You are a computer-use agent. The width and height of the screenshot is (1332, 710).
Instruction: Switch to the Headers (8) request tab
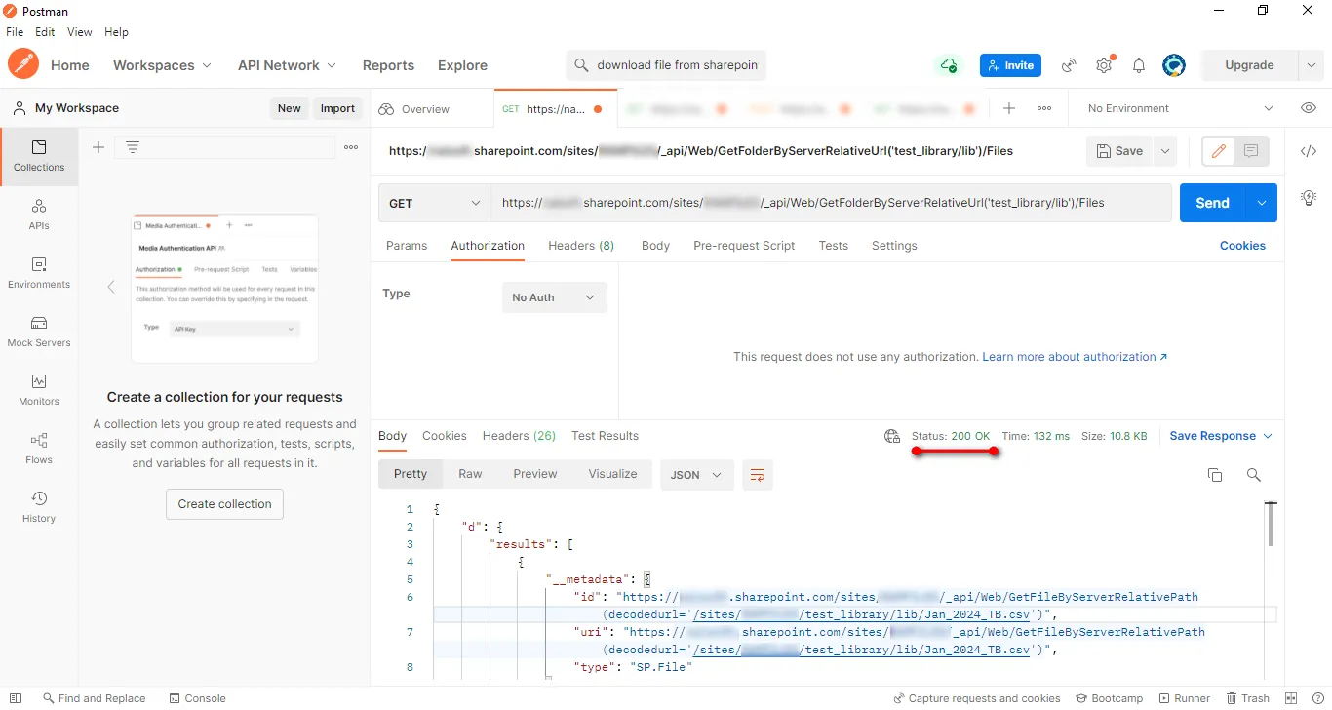coord(581,246)
